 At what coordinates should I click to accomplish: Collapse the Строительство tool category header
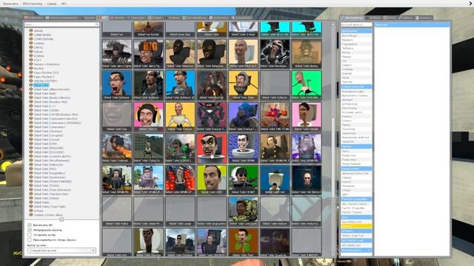(356, 86)
